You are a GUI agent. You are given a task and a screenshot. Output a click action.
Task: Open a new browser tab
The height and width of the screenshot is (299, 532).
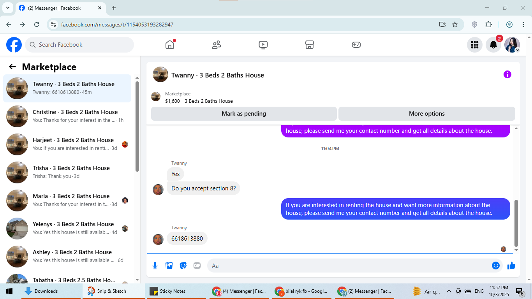point(114,8)
